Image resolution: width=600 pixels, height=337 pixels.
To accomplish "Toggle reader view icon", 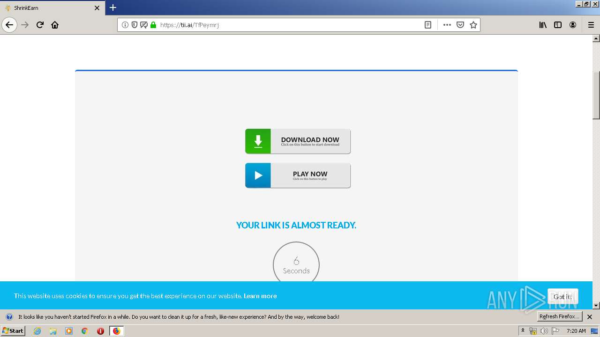I will pos(428,25).
